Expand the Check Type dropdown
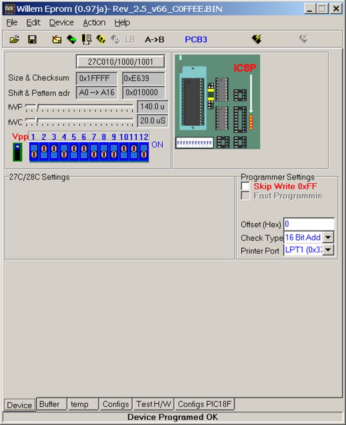The height and width of the screenshot is (425, 346). (x=329, y=237)
